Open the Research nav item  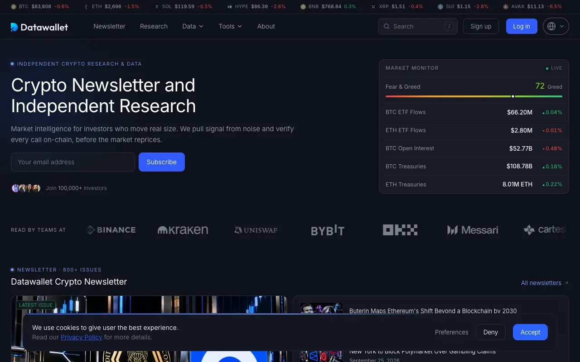pos(154,26)
